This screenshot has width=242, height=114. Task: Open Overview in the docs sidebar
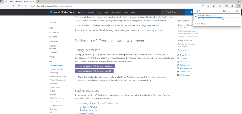(52, 22)
